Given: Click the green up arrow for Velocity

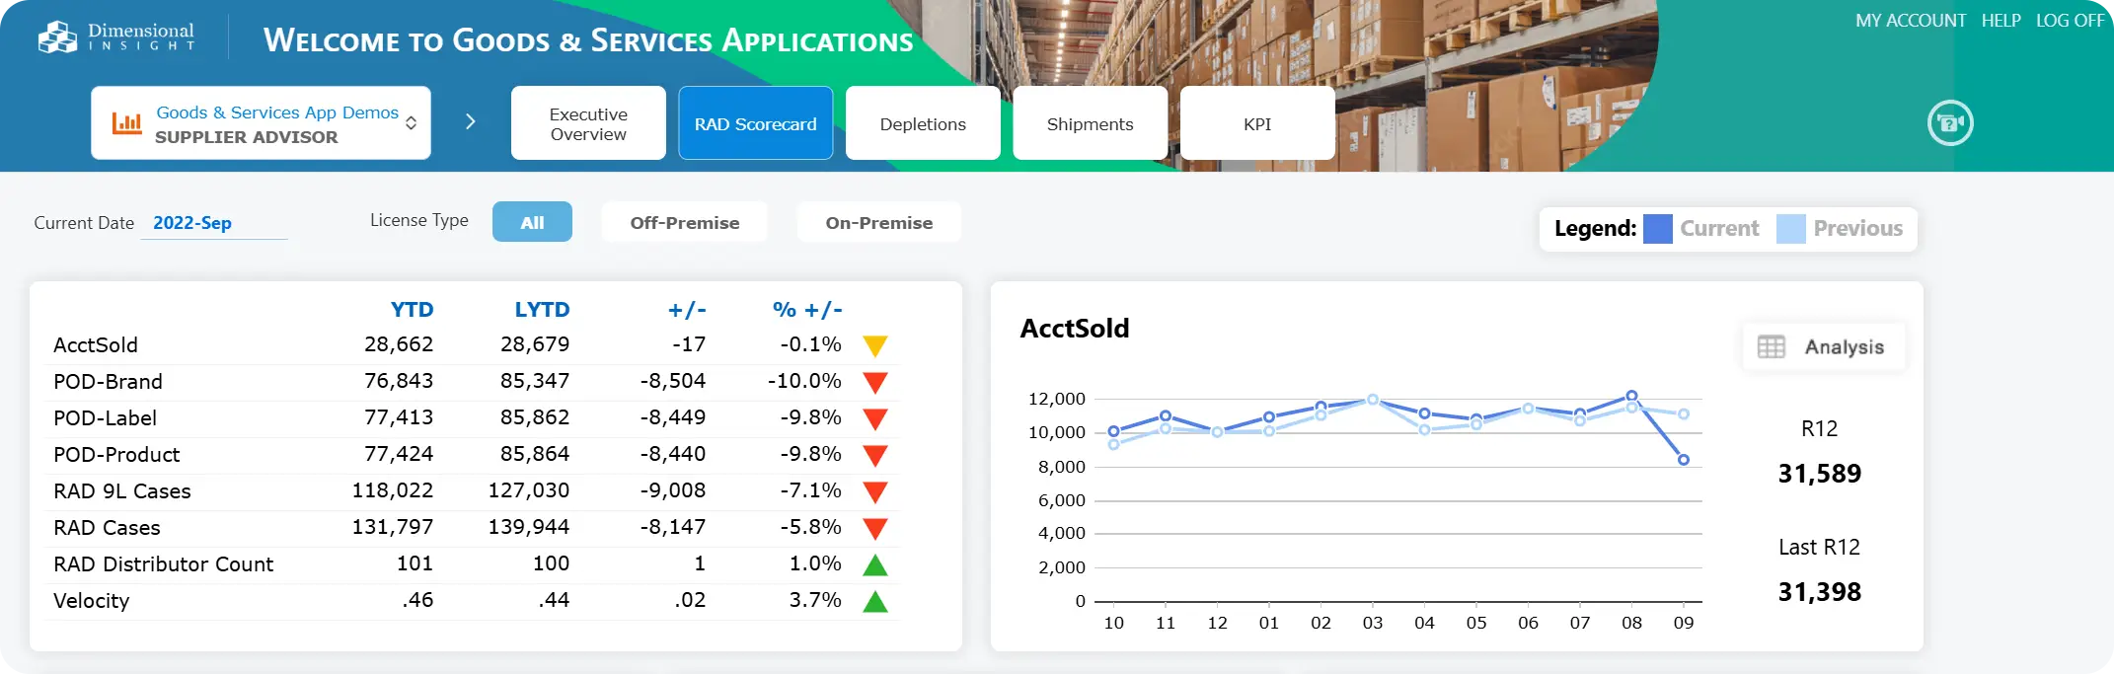Looking at the screenshot, I should [875, 602].
